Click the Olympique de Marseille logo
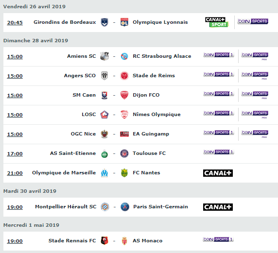This screenshot has height=253, width=278. coord(104,173)
